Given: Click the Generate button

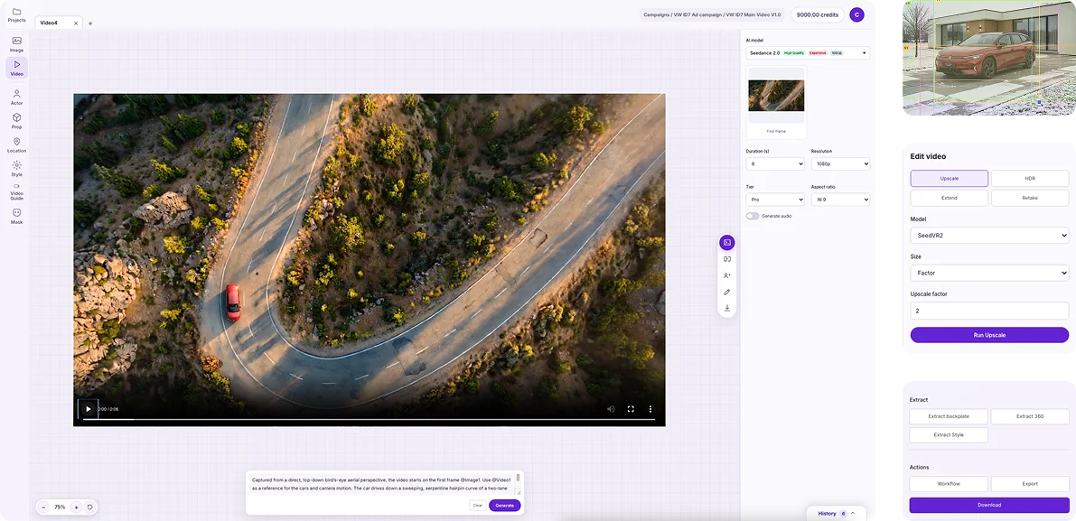Looking at the screenshot, I should 504,506.
